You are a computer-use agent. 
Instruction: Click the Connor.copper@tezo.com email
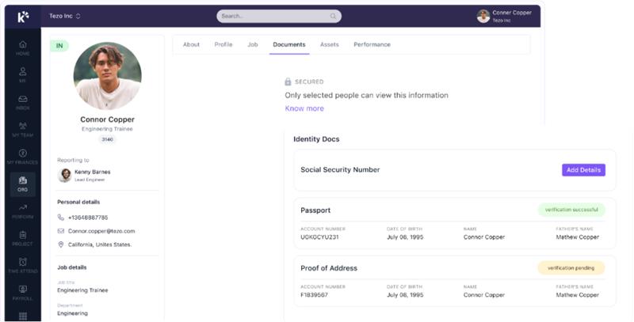[x=101, y=231]
